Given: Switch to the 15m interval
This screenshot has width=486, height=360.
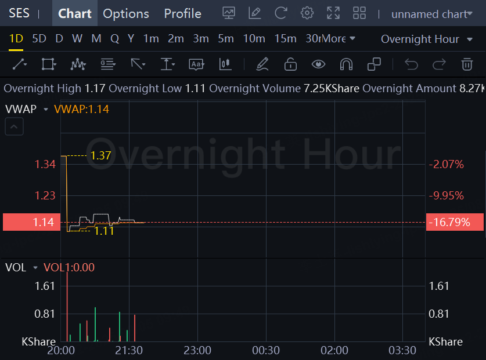Looking at the screenshot, I should click(285, 39).
